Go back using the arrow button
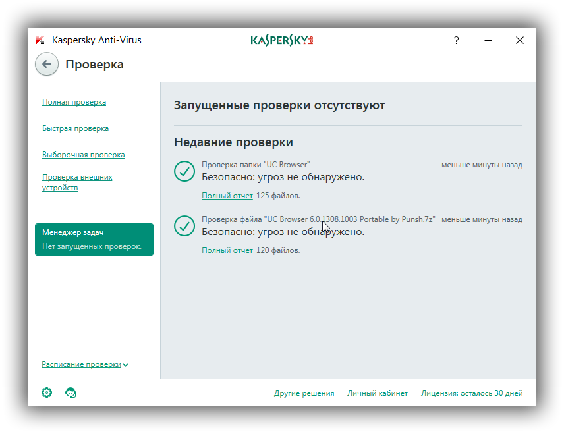 tap(45, 64)
